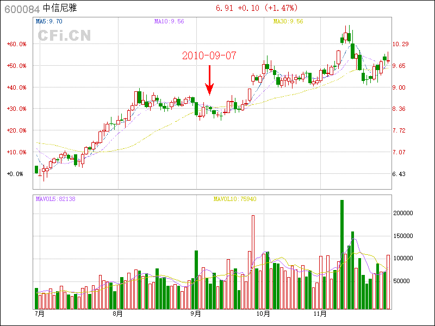The image size is (435, 326).
Task: Click the tallest green volume bar in November
Action: pyautogui.click(x=342, y=254)
